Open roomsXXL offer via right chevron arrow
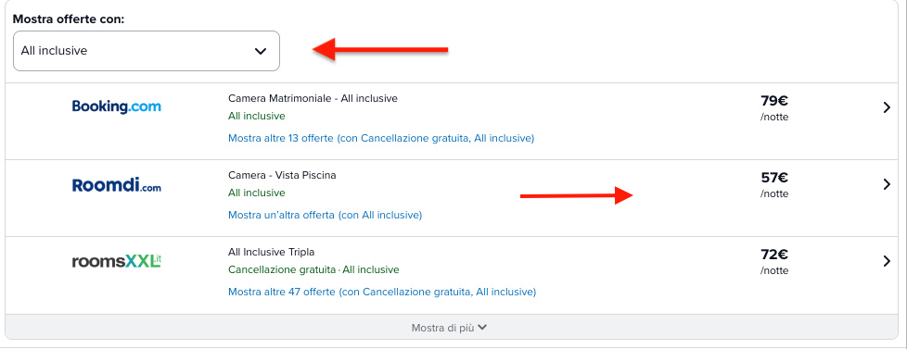This screenshot has height=349, width=907. point(887,261)
